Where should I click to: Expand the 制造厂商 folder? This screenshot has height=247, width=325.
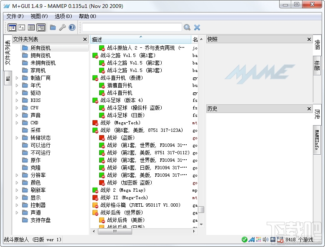coord(17,78)
